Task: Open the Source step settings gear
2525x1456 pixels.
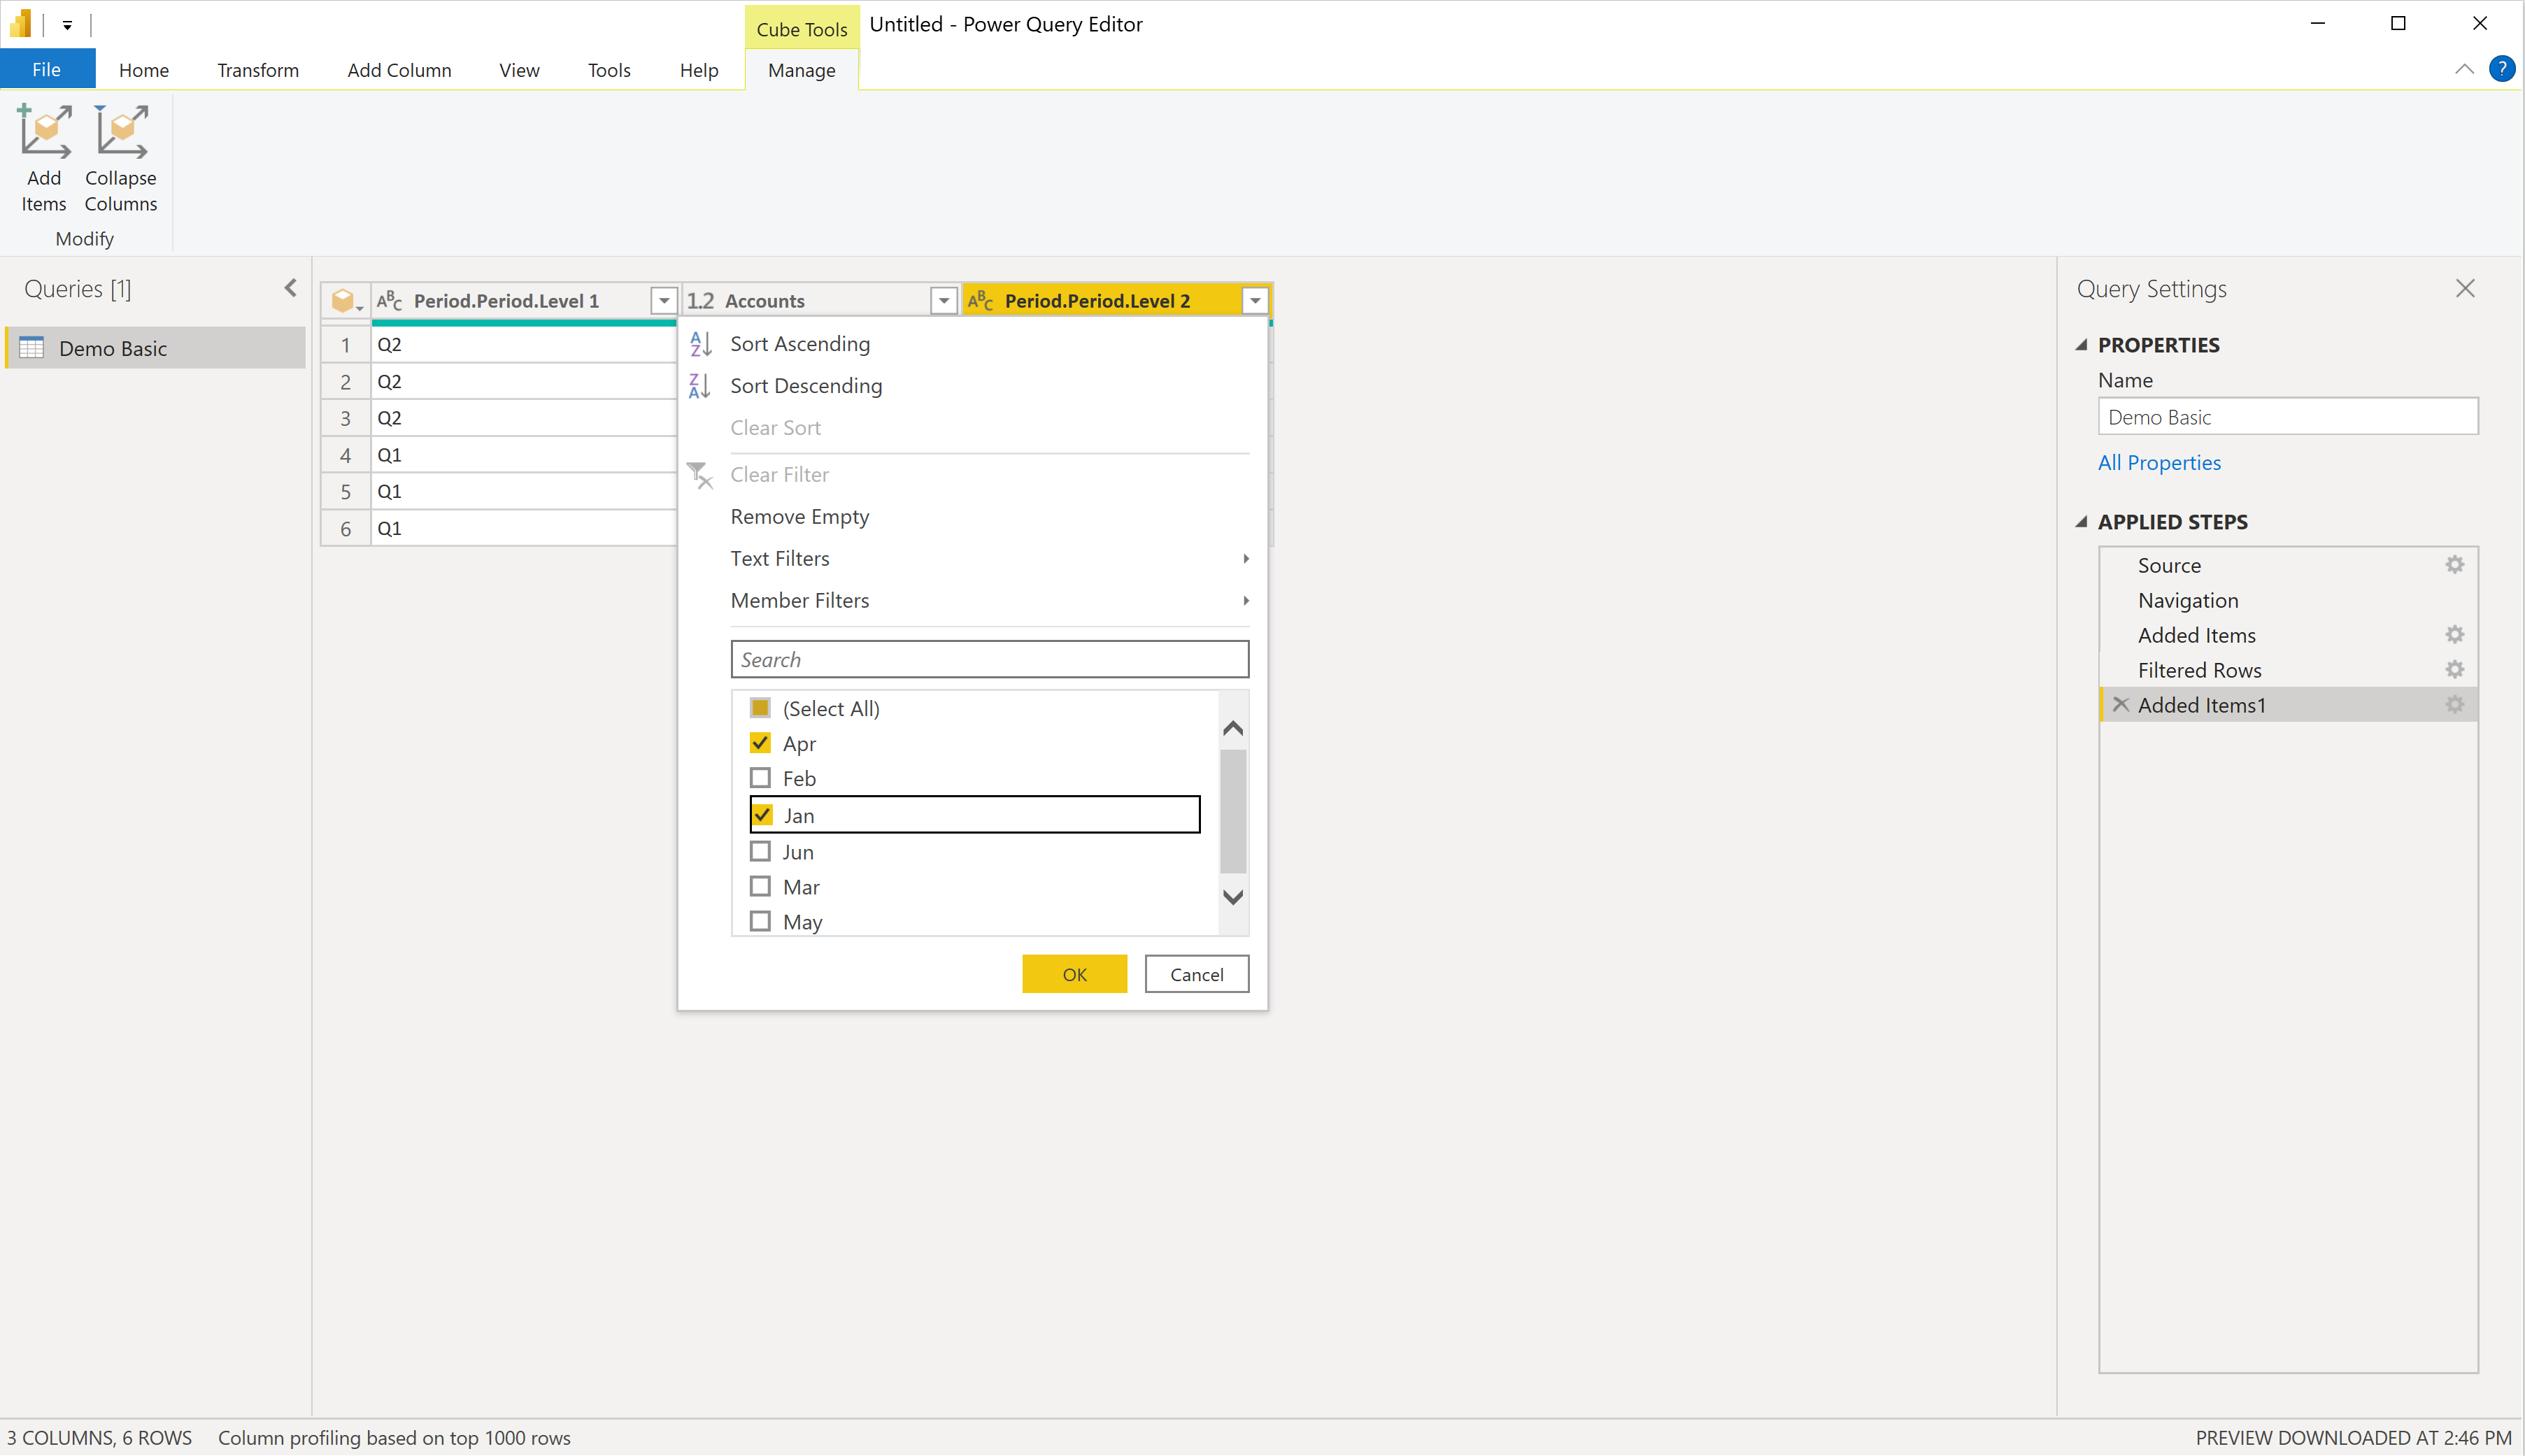Action: (x=2454, y=565)
